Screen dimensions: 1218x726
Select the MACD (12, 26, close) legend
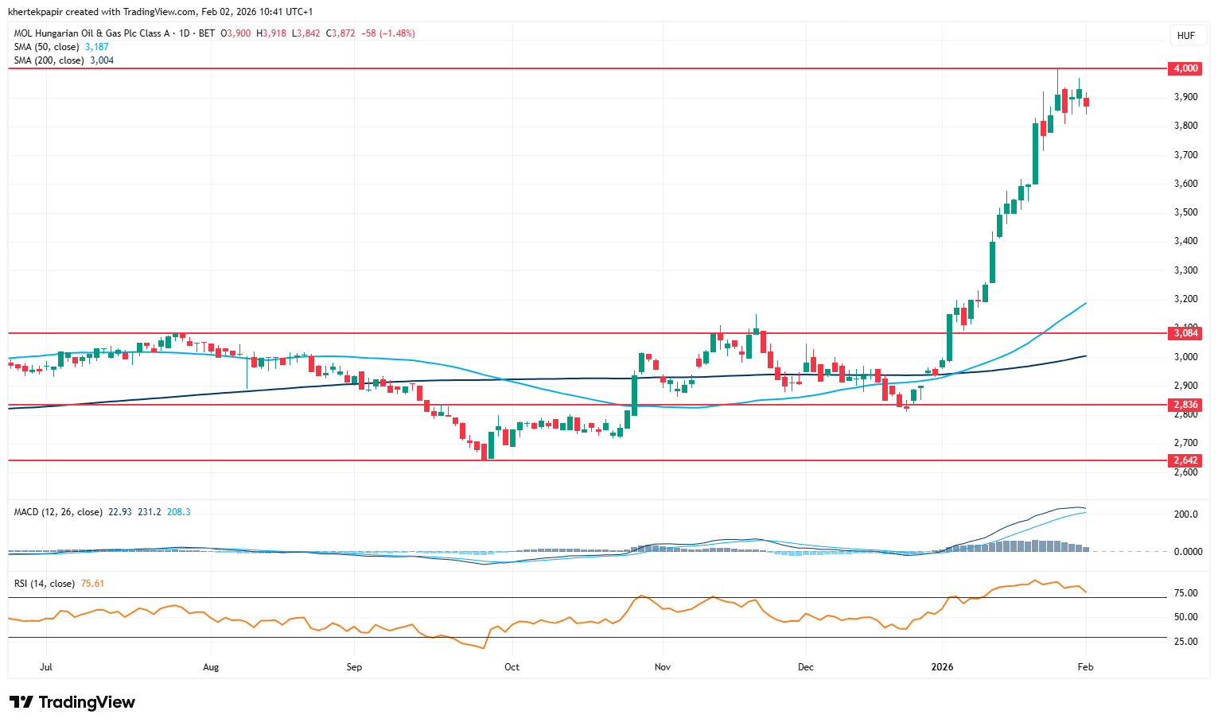point(58,512)
